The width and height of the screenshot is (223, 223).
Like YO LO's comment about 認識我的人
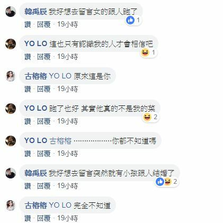point(28,57)
